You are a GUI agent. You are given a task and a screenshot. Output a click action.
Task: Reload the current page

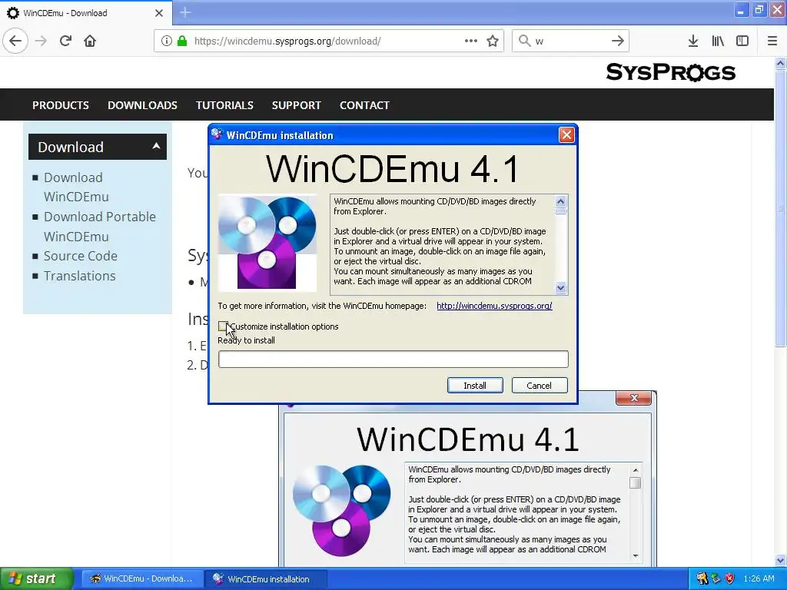point(65,41)
